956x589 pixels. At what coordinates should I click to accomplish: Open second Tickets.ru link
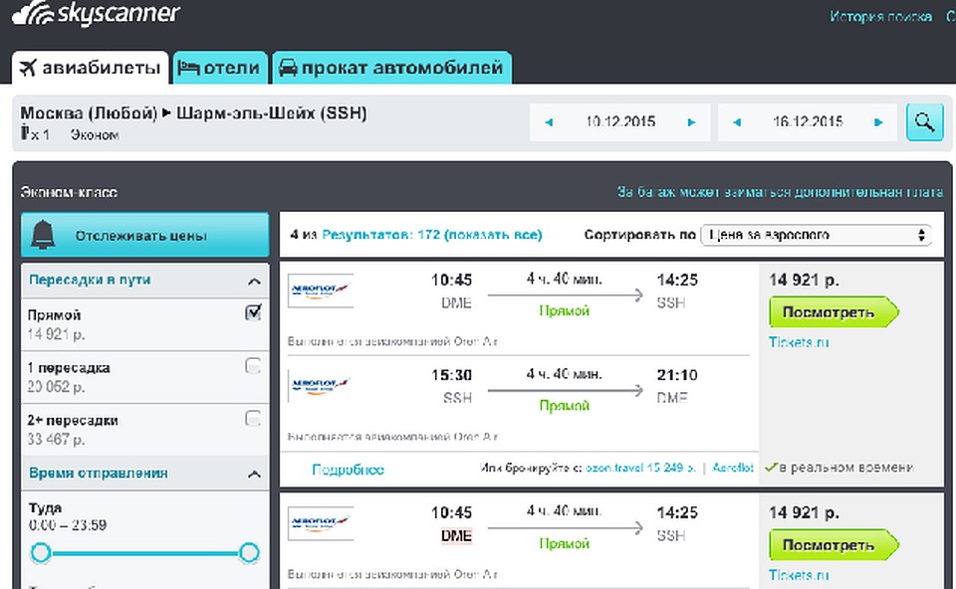coord(799,575)
